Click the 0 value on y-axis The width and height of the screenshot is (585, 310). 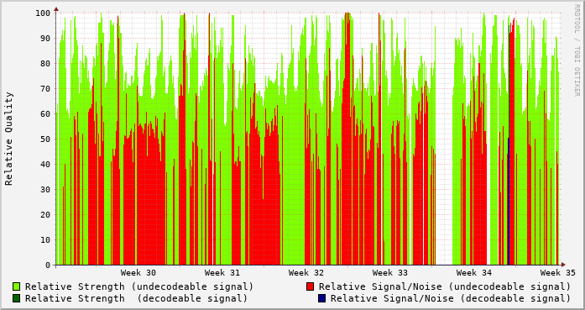[48, 265]
